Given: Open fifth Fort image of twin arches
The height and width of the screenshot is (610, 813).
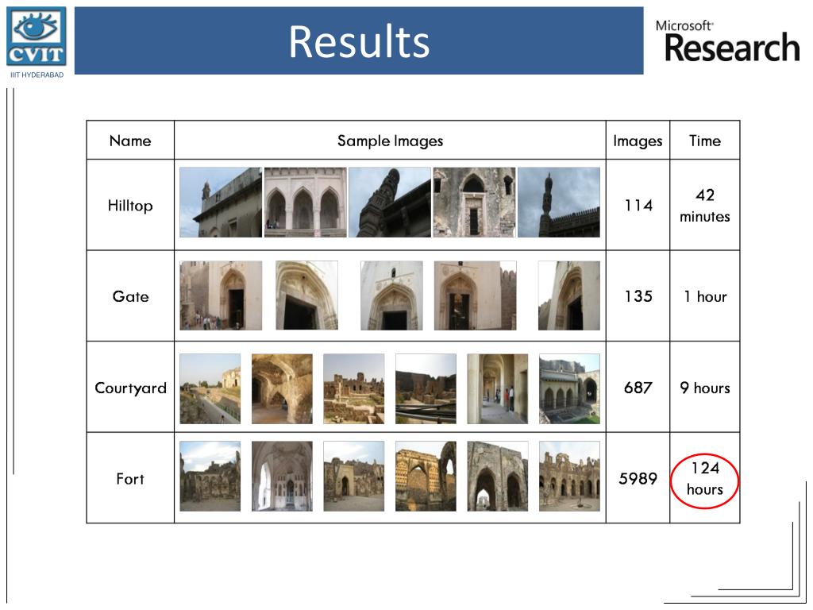Looking at the screenshot, I should pos(498,477).
